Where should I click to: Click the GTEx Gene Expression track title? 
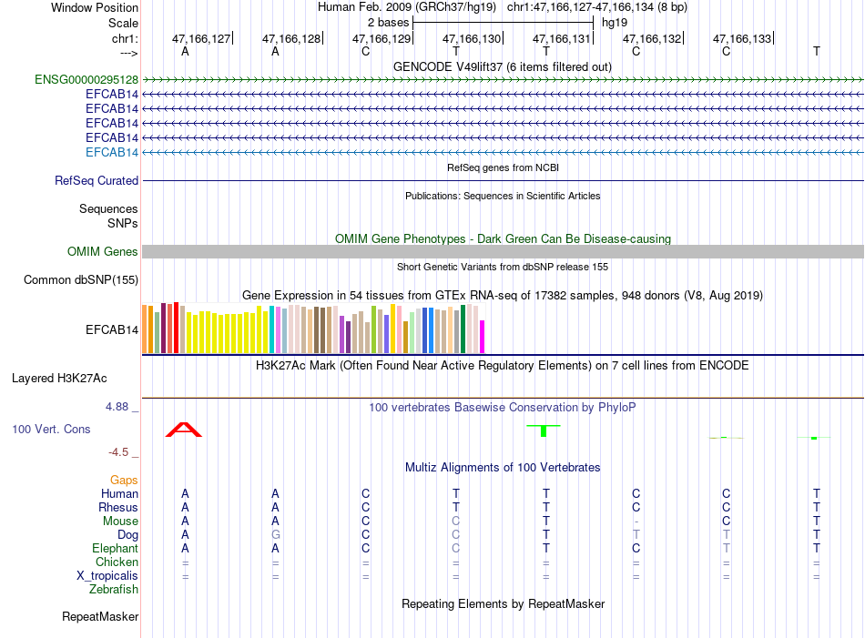pos(503,295)
